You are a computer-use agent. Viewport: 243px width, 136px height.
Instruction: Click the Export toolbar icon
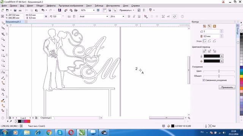tap(71, 10)
